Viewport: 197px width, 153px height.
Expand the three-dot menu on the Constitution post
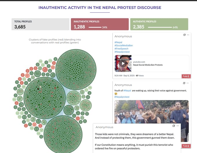[x=178, y=126]
